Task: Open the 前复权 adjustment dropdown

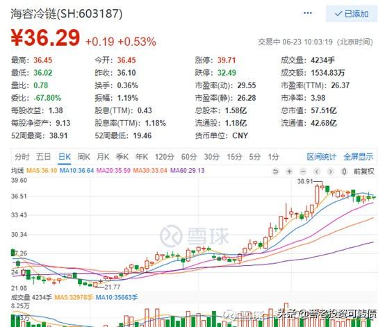Action: (x=364, y=171)
